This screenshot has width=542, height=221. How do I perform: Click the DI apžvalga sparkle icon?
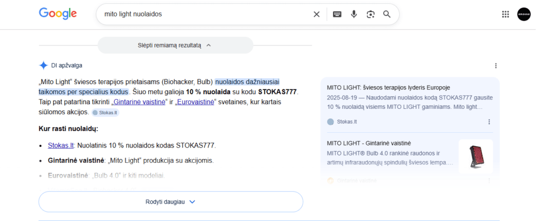[43, 66]
